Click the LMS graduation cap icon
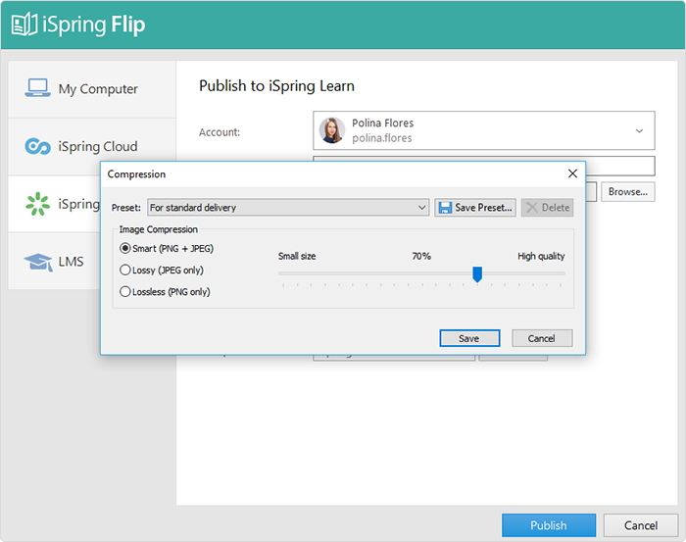This screenshot has height=542, width=686. point(38,262)
